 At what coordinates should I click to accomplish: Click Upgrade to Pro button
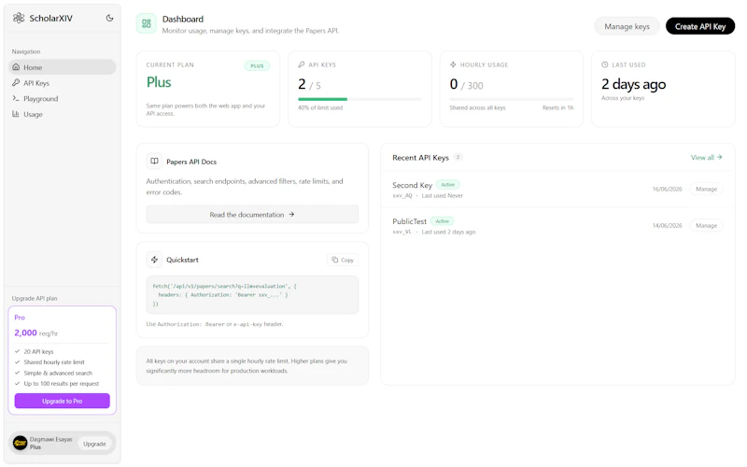[x=62, y=401]
